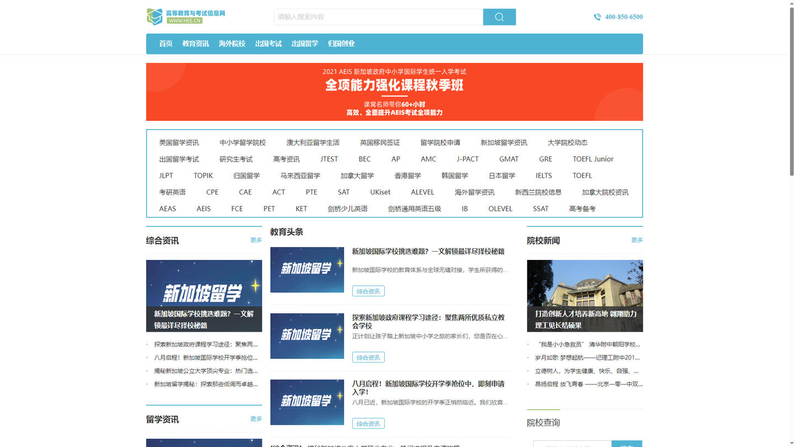Click 综合资讯 tag under 探索新加坡政府课程 article

click(x=368, y=357)
